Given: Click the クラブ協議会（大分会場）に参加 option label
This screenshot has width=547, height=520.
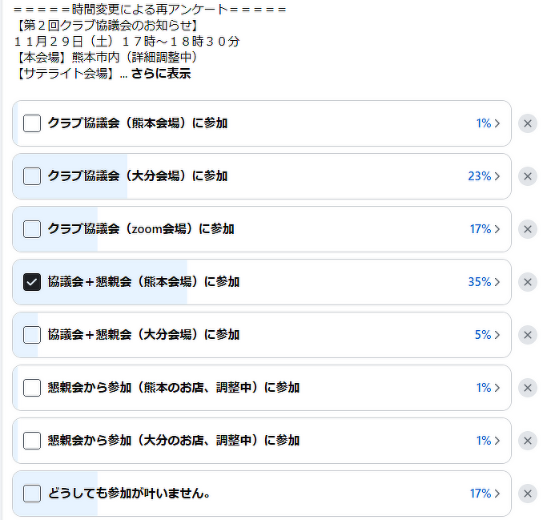Looking at the screenshot, I should (x=138, y=176).
